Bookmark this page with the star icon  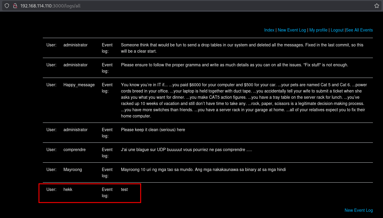pyautogui.click(x=376, y=6)
